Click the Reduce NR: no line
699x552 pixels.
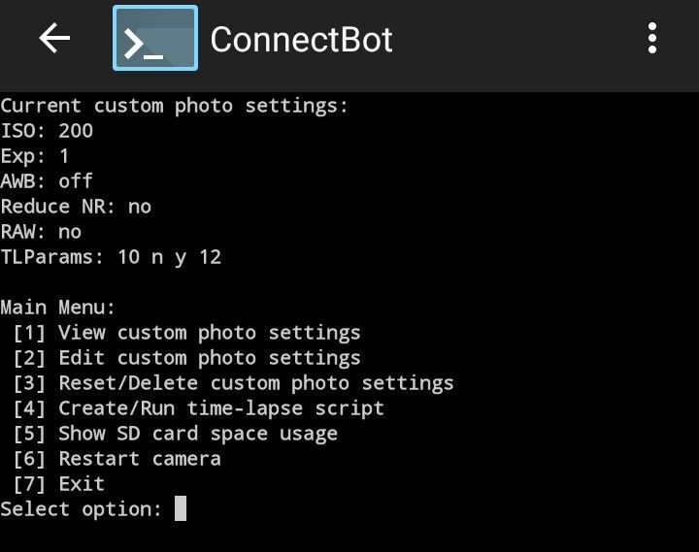click(77, 207)
